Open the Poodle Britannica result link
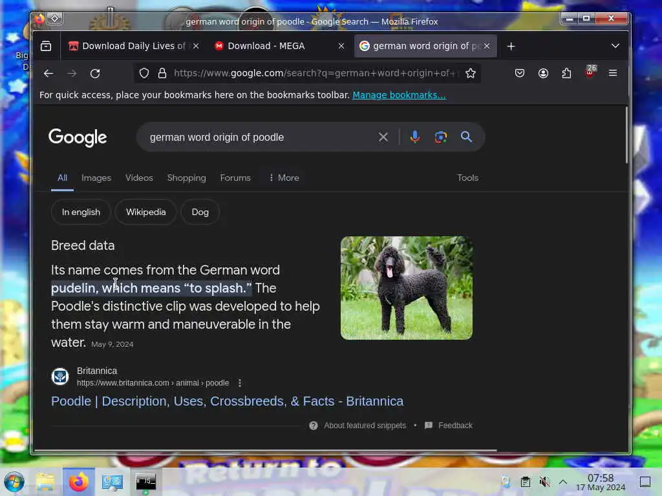 (x=227, y=401)
